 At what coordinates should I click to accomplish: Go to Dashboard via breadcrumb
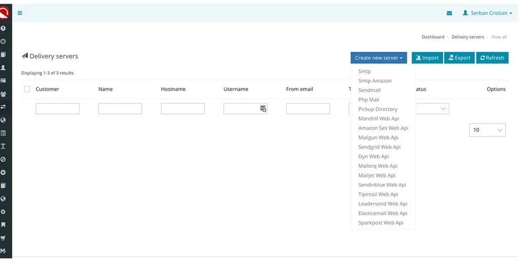tap(433, 37)
